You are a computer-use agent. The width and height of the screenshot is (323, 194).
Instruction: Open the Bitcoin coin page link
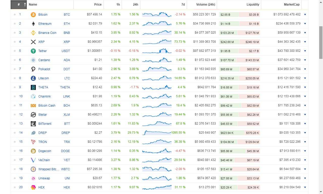click(43, 15)
